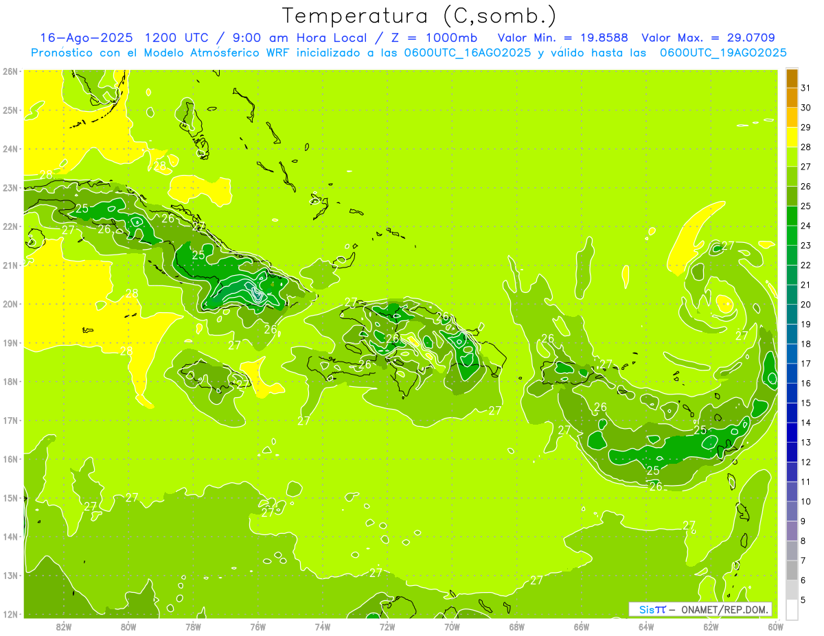Click the '20N' latitude axis label

pyautogui.click(x=10, y=303)
